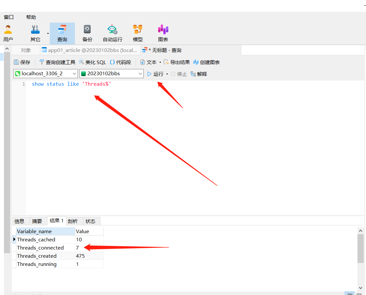
Task: Switch to the 对象 tab
Action: point(26,50)
